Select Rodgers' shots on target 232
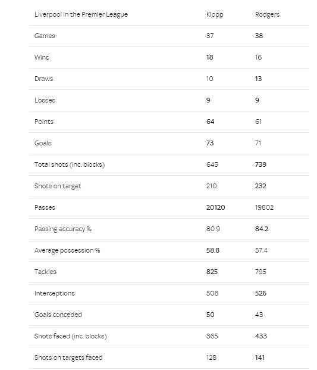 (x=260, y=186)
